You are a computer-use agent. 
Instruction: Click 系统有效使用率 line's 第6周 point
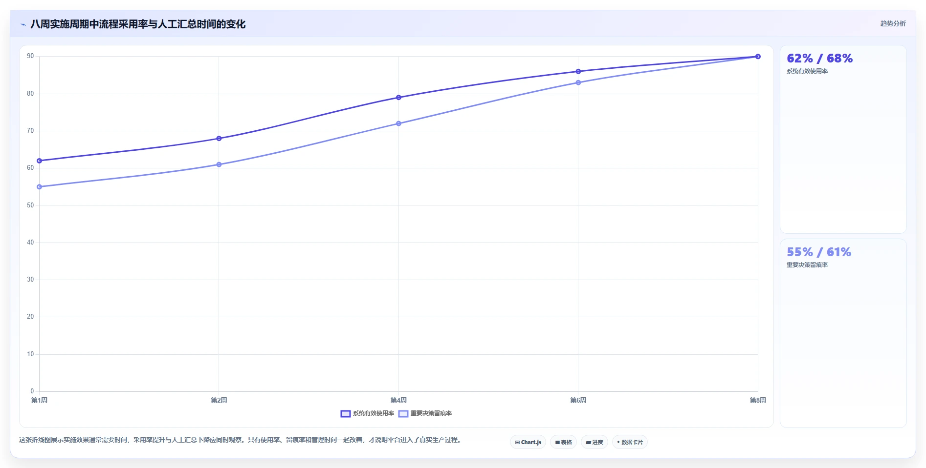pos(578,72)
